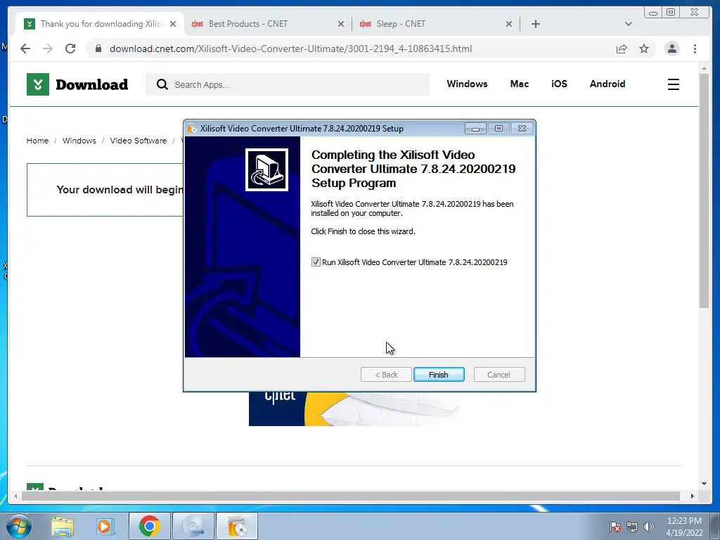Open the Windows category menu
The height and width of the screenshot is (540, 720).
point(467,84)
